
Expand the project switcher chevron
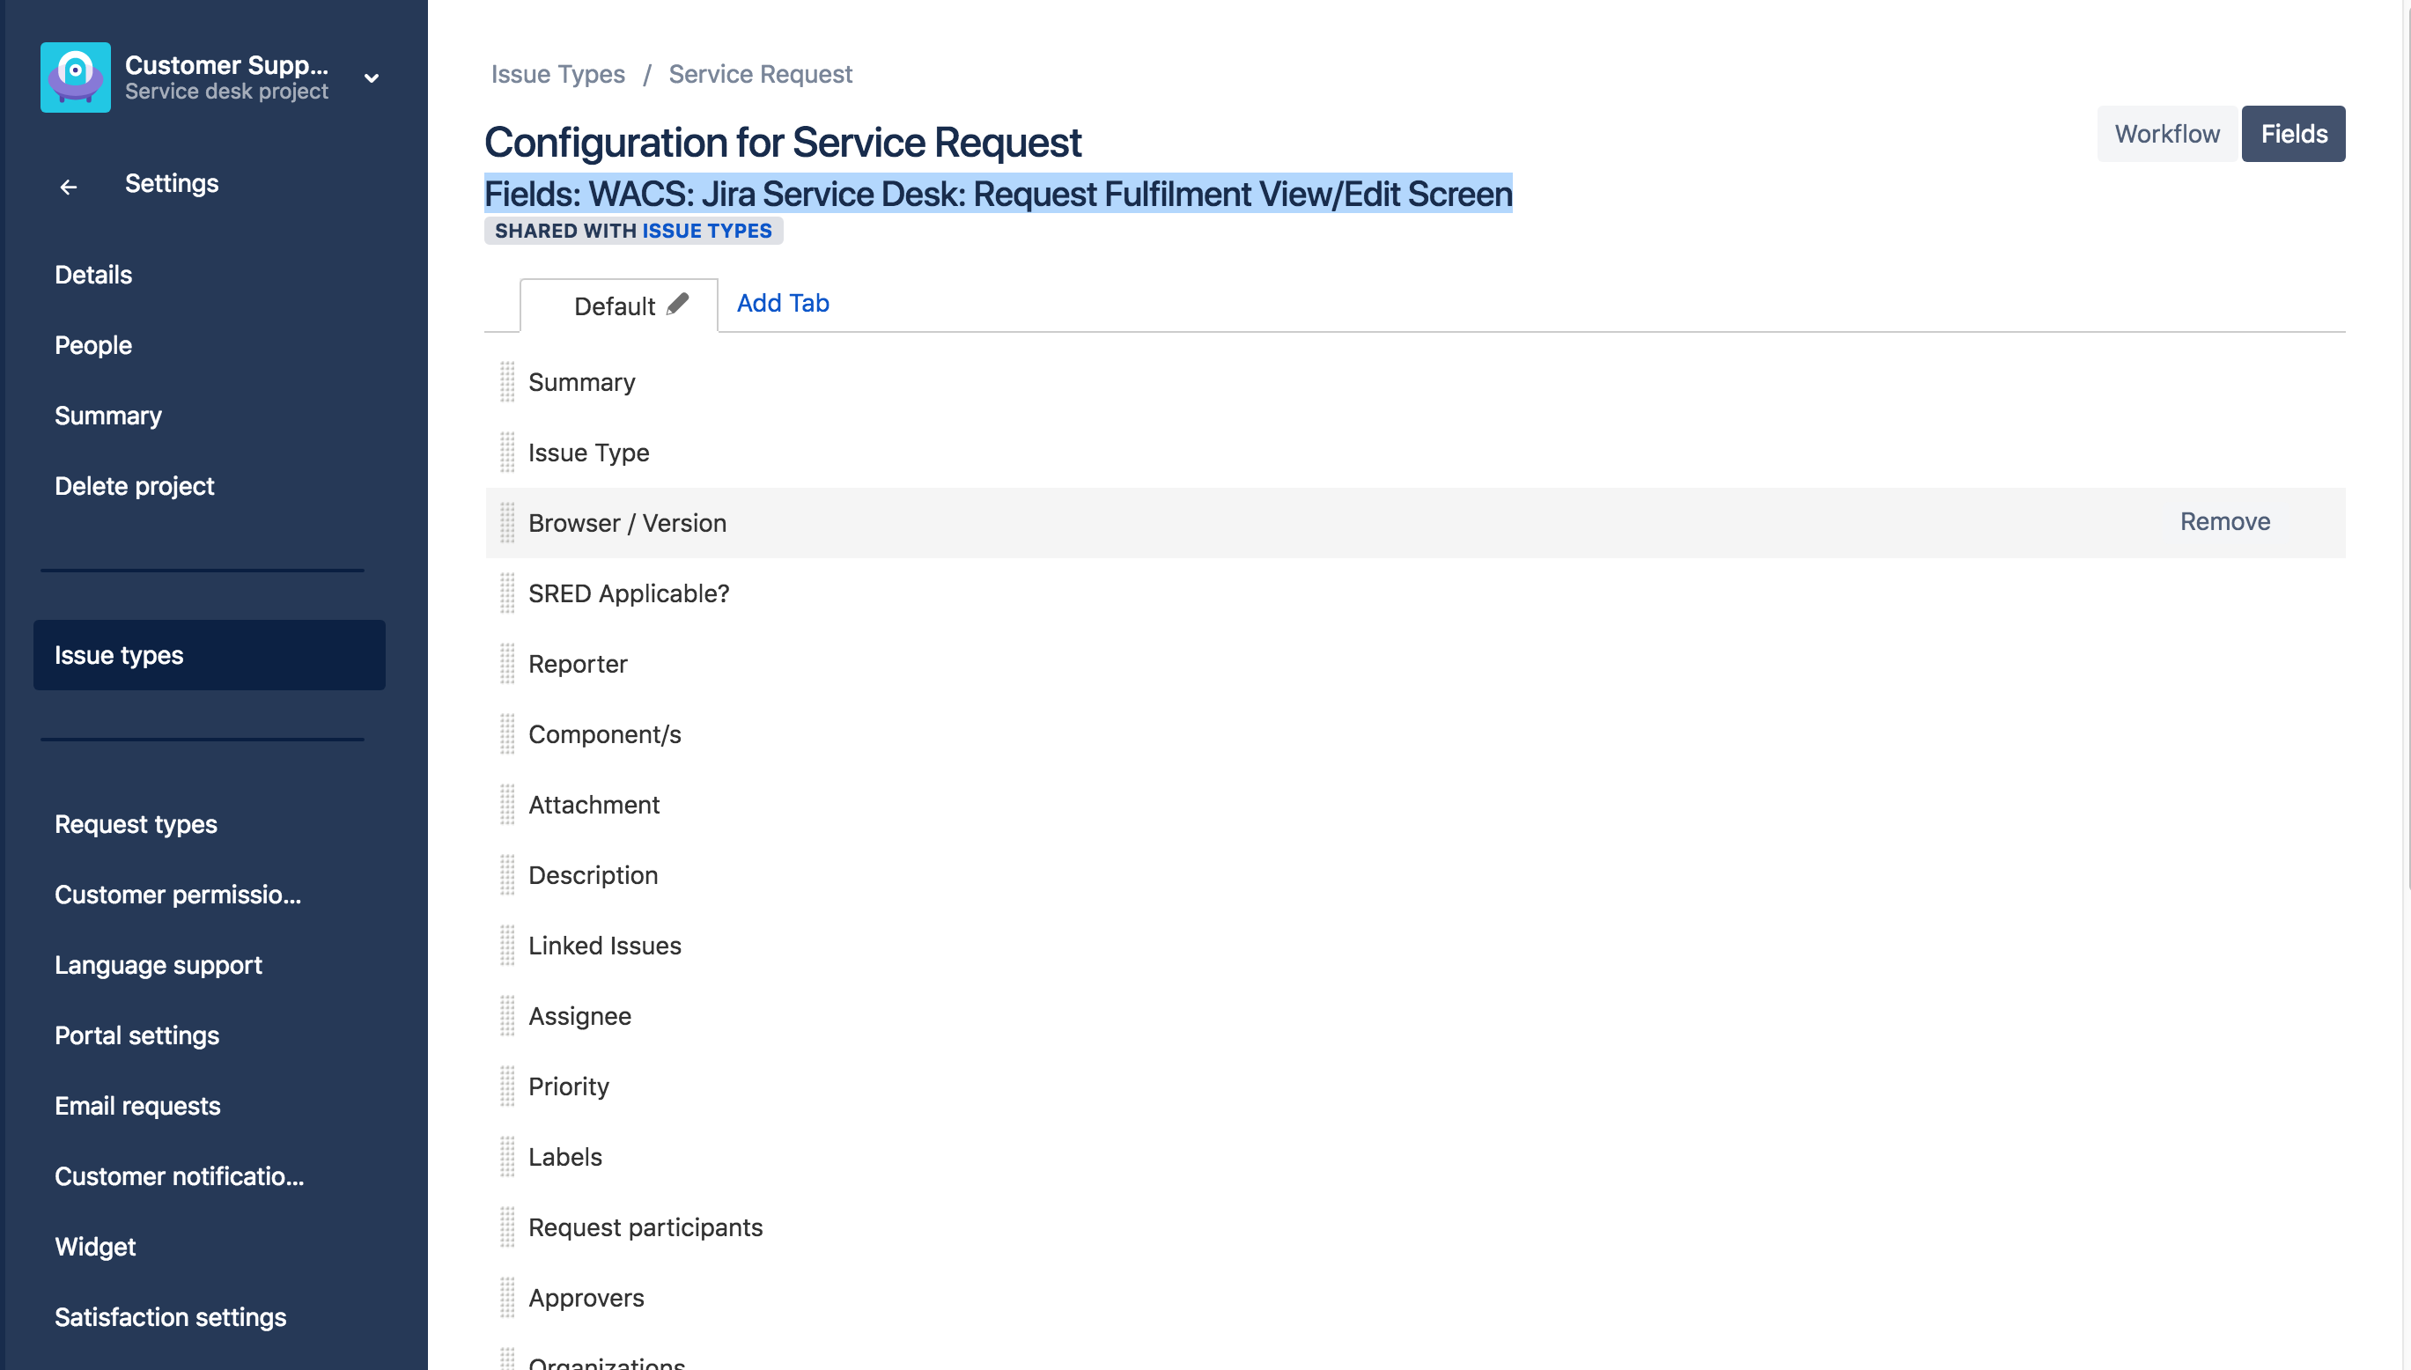coord(372,78)
